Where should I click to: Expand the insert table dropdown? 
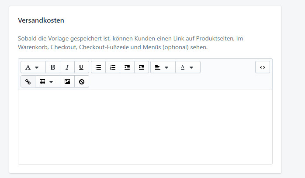coord(47,82)
